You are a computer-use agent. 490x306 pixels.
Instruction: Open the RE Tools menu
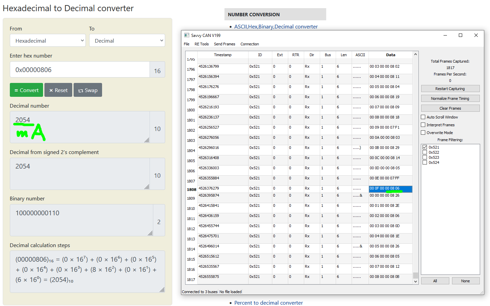point(201,44)
